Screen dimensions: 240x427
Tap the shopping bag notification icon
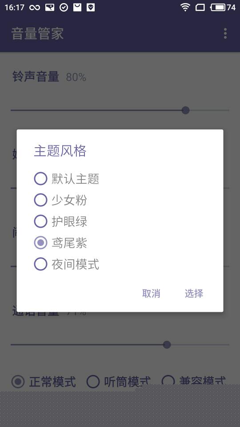click(77, 8)
